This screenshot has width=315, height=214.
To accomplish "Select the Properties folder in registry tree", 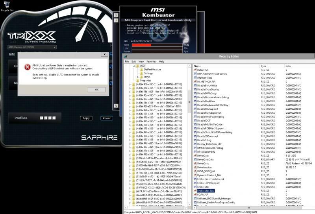I will pos(145,81).
